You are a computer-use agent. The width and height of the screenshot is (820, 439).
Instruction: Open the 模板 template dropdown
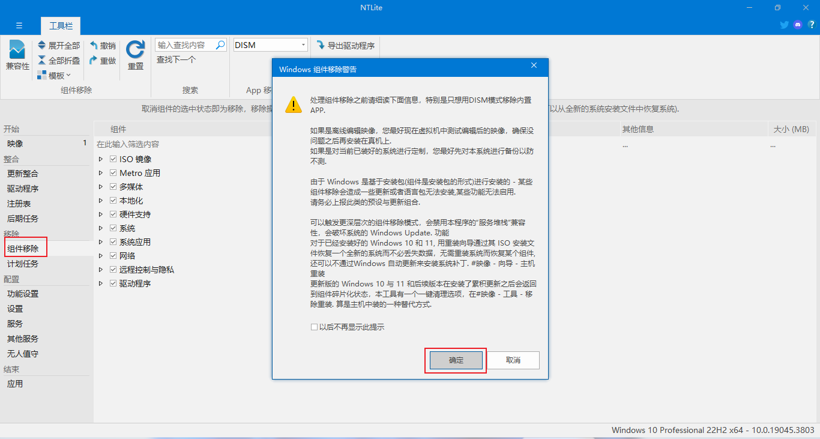click(x=54, y=75)
